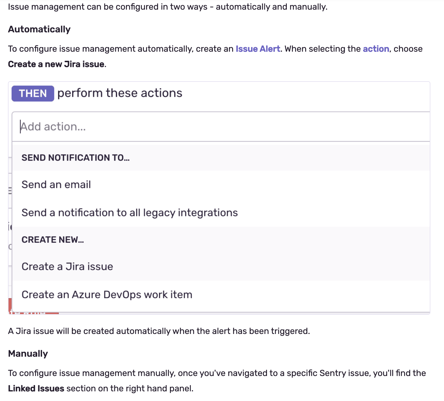Screen dimensions: 444x401
Task: Click the SEND NOTIFICATION TO... group header
Action: [x=76, y=158]
